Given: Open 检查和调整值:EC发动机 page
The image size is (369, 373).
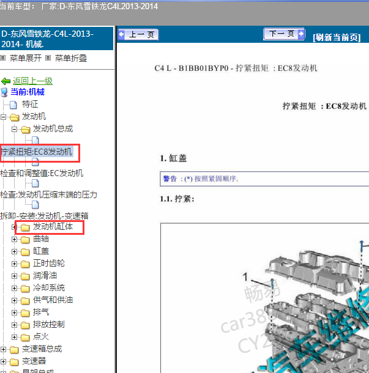Looking at the screenshot, I should click(x=42, y=173).
